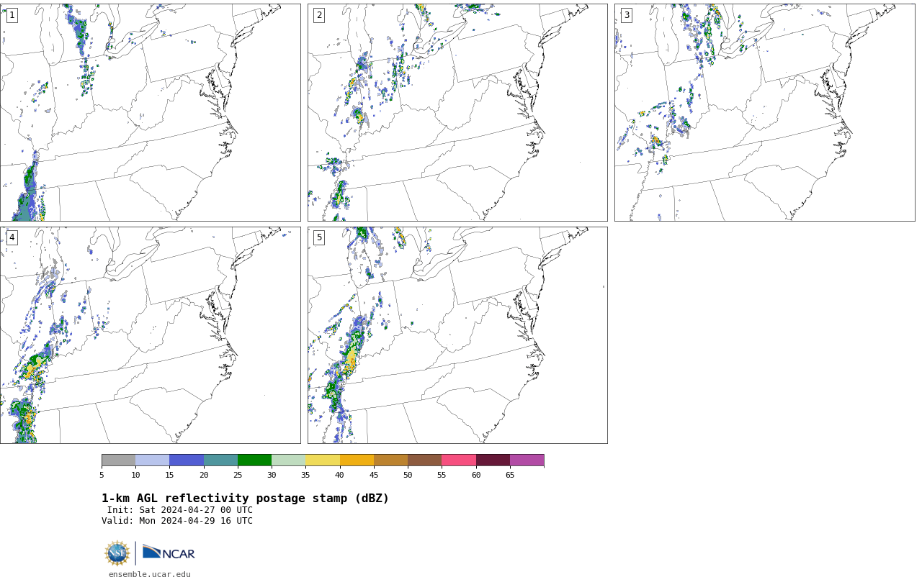Click the reflectivity postage stamp title
This screenshot has width=922, height=582.
[245, 499]
